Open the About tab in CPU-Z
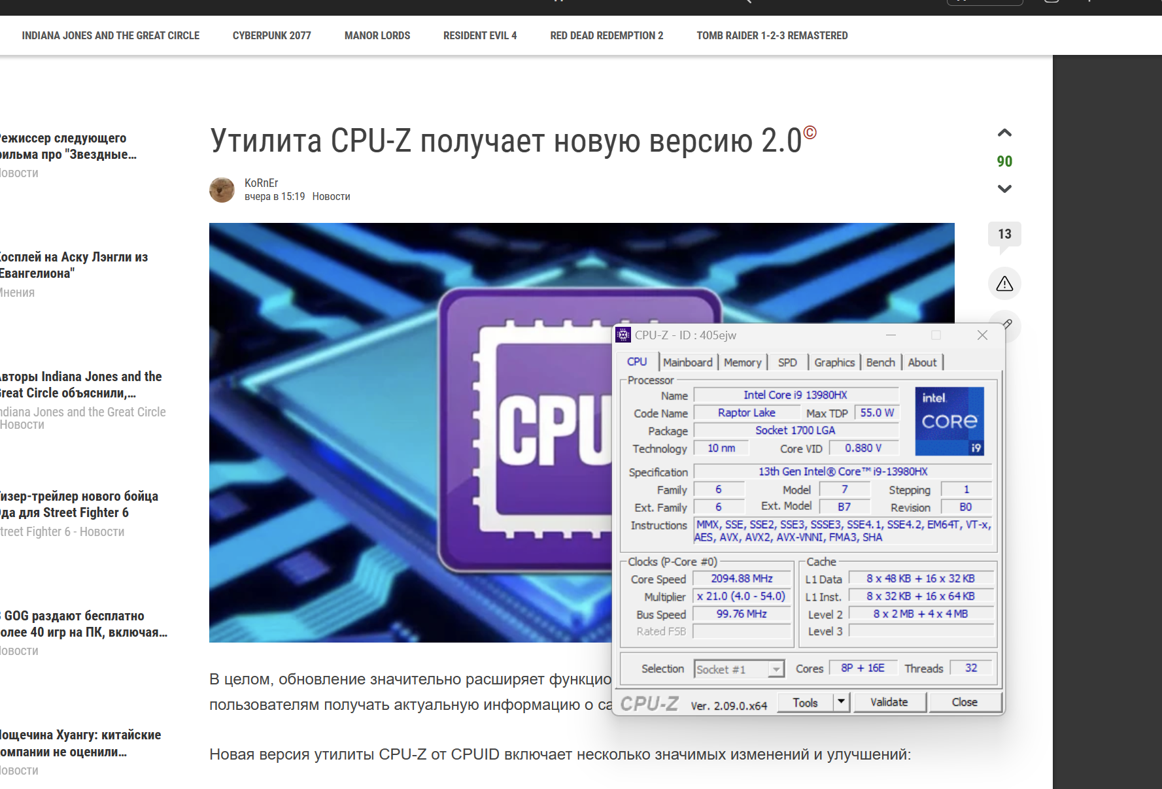 click(922, 363)
